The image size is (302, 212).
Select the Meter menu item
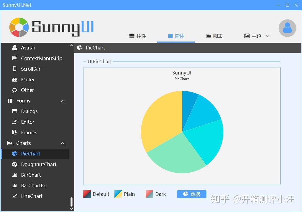coord(35,79)
